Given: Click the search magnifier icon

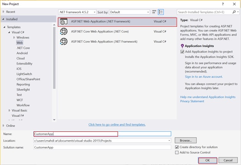Looking at the screenshot, I should coord(234,12).
